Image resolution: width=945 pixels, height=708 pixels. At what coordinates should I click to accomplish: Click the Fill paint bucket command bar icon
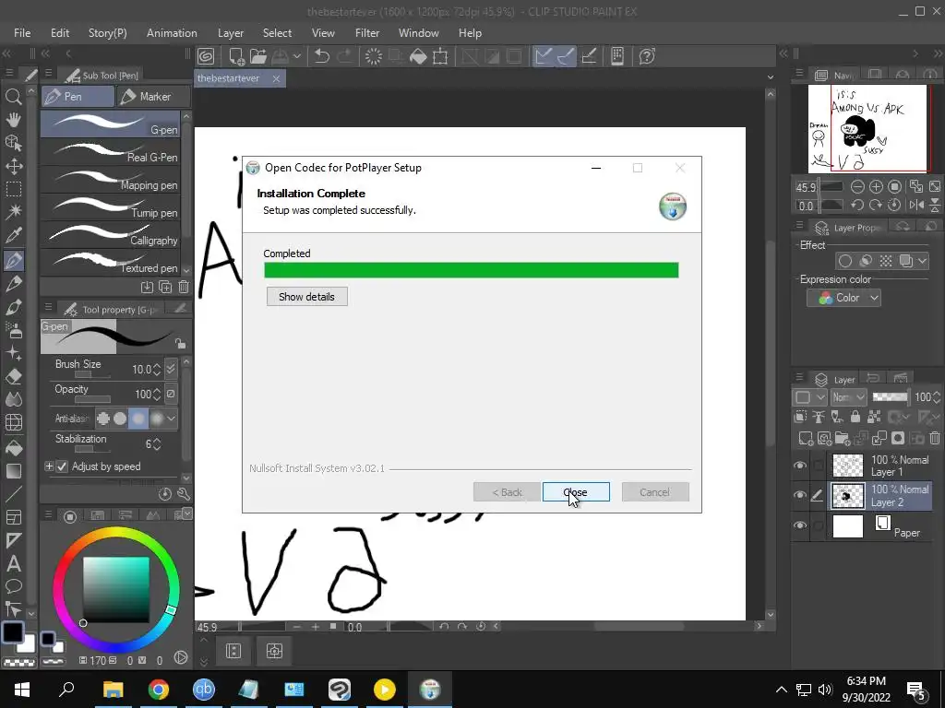(418, 56)
